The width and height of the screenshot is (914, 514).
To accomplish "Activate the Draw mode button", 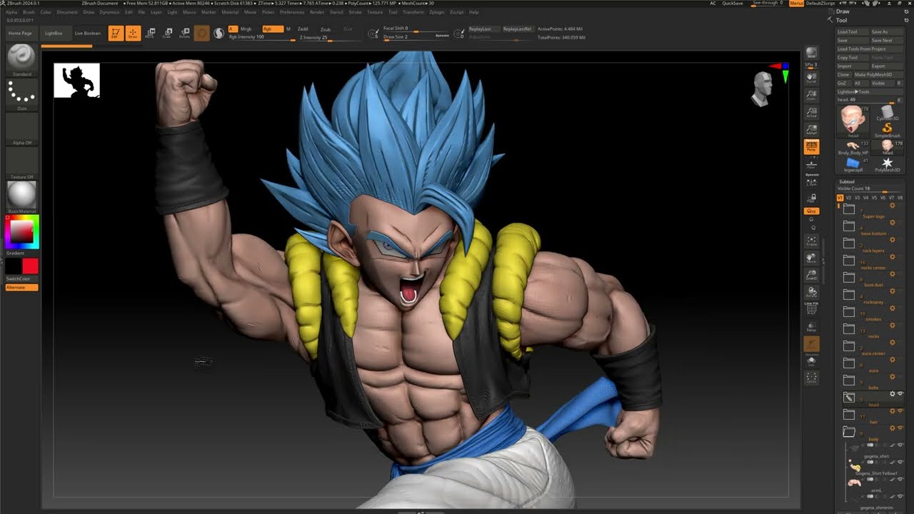I will click(x=133, y=33).
